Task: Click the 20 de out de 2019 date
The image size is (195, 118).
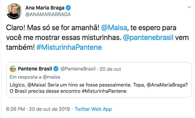Action: (x=50, y=109)
